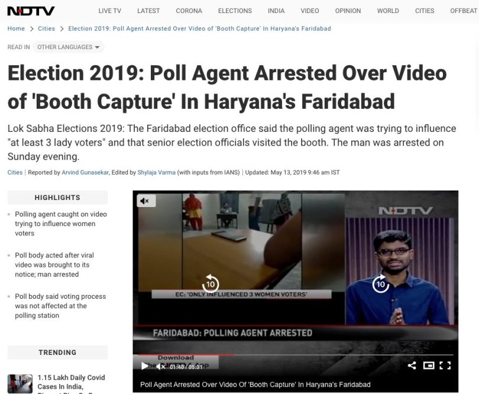Go to Home via breadcrumb
The height and width of the screenshot is (394, 479).
[x=16, y=29]
